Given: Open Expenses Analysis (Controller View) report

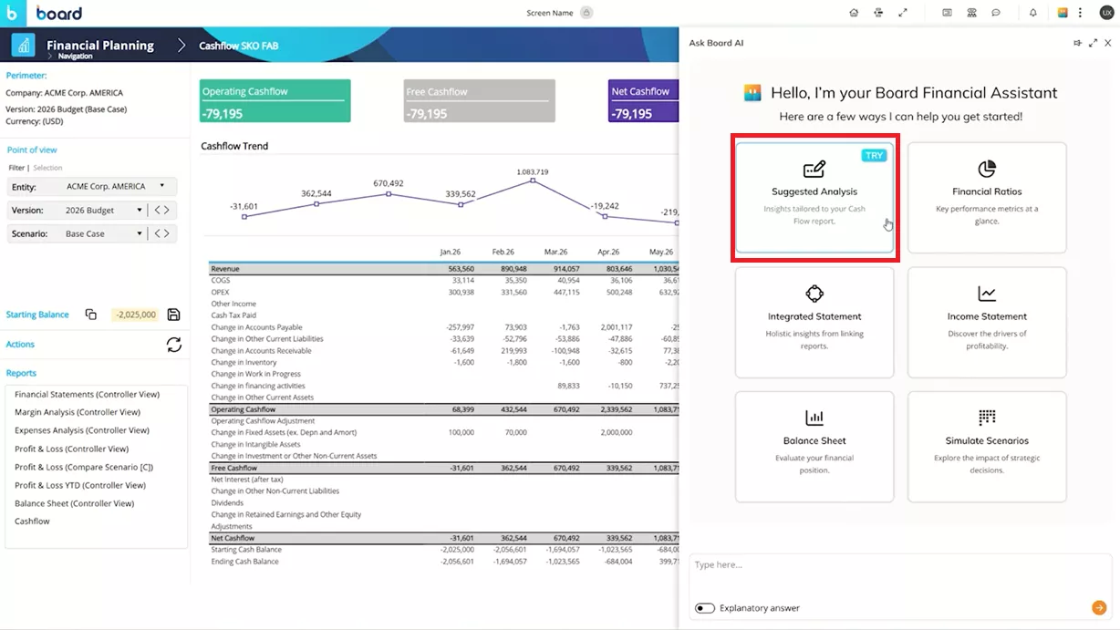Looking at the screenshot, I should [82, 430].
